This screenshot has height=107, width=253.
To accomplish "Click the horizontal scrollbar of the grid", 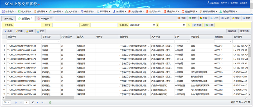I will [x=40, y=98].
